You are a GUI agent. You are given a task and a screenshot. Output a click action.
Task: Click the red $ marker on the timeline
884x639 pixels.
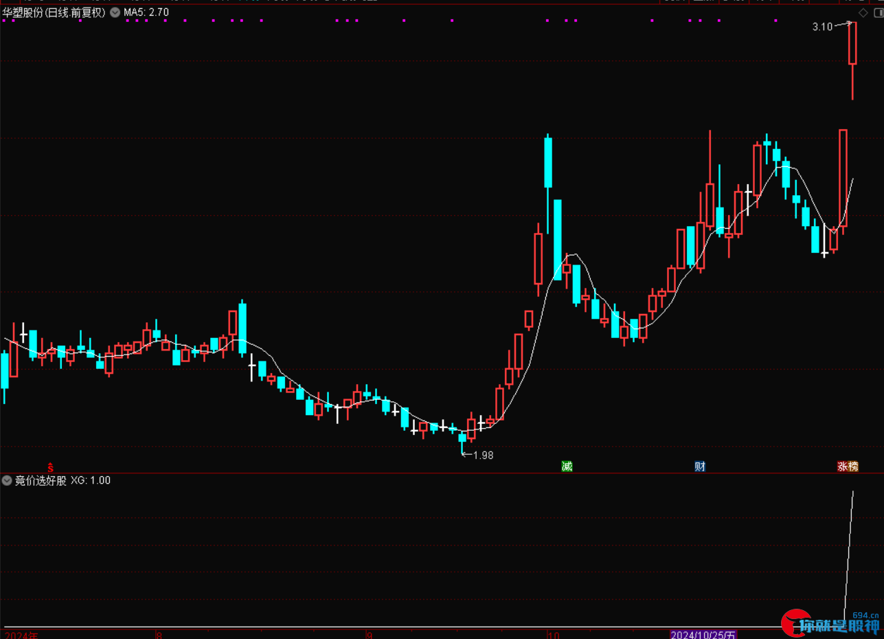[x=50, y=467]
